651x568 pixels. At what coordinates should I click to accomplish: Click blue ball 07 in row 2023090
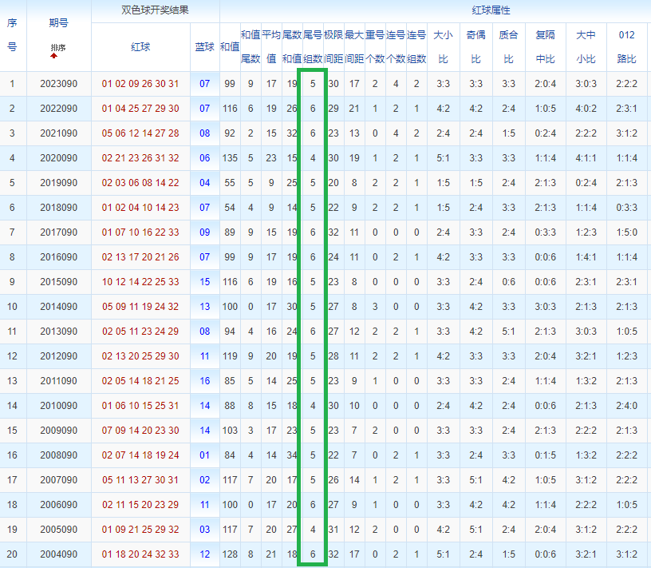[x=205, y=84]
